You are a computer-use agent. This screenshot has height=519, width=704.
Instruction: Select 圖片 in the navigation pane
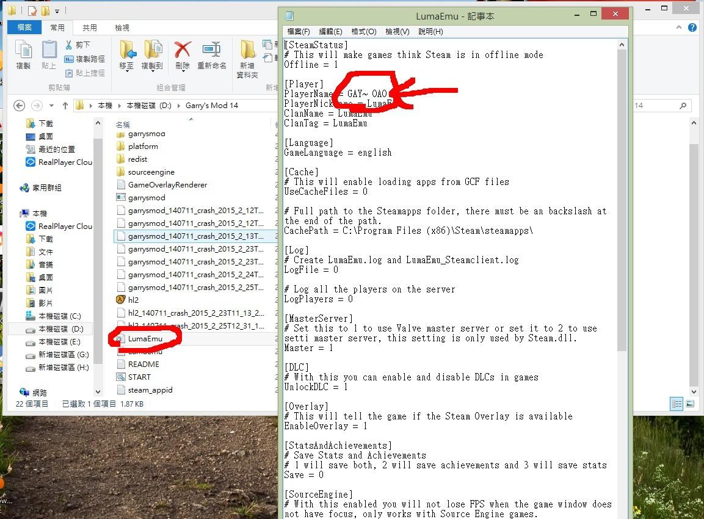pos(40,291)
